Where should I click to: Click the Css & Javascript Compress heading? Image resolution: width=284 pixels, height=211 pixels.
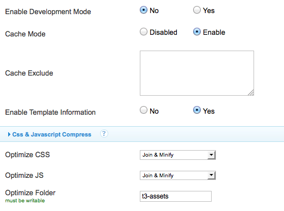pos(52,134)
